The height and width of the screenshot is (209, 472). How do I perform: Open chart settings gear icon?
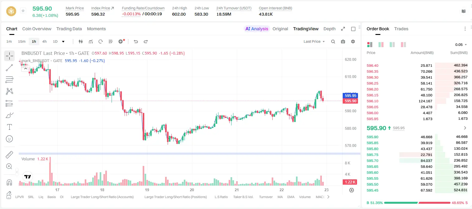point(353,41)
